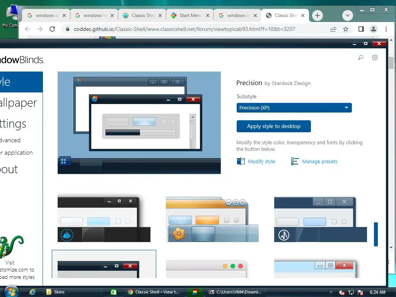Click the taskbar clock showing 6:24 AM
This screenshot has height=297, width=396.
coord(378,292)
